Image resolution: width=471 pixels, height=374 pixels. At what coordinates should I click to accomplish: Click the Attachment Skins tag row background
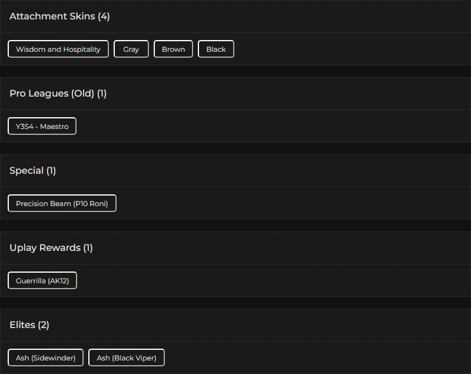pos(351,49)
